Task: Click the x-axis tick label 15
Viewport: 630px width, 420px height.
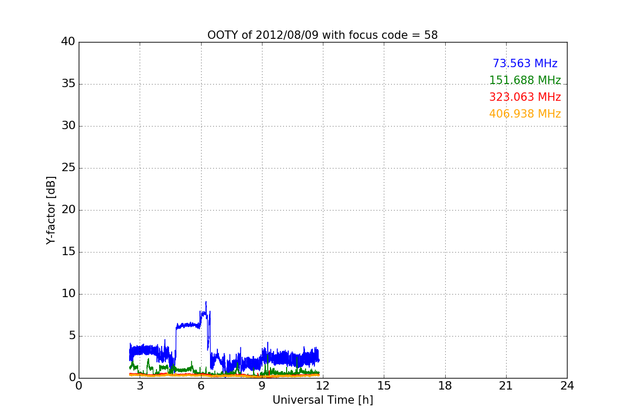Action: tap(384, 386)
